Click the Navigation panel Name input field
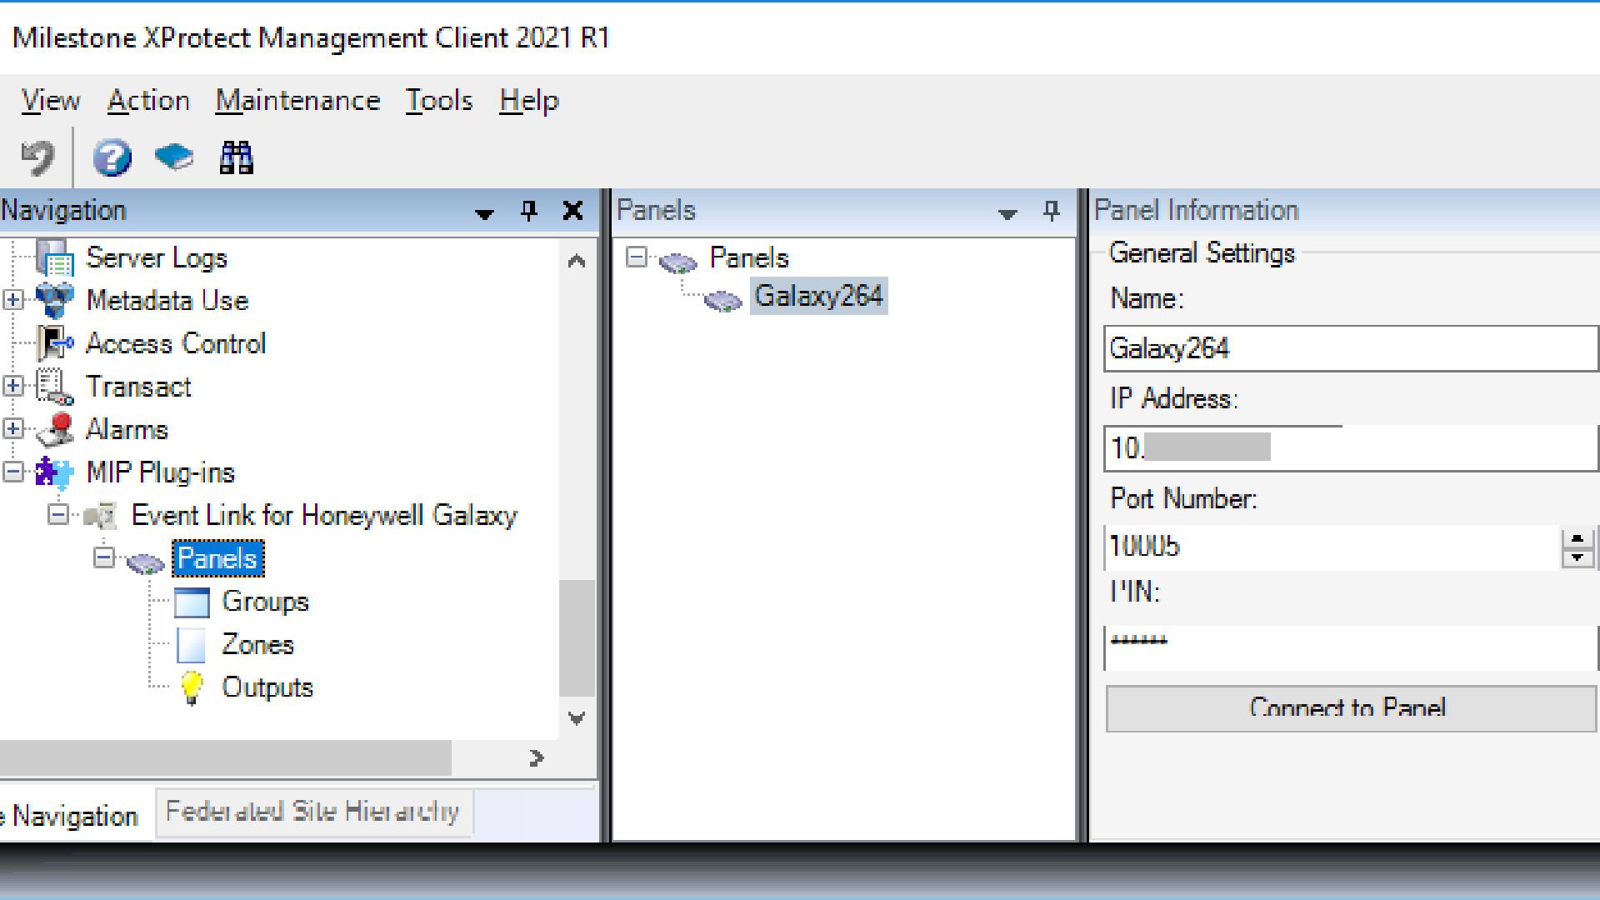 click(x=1351, y=347)
